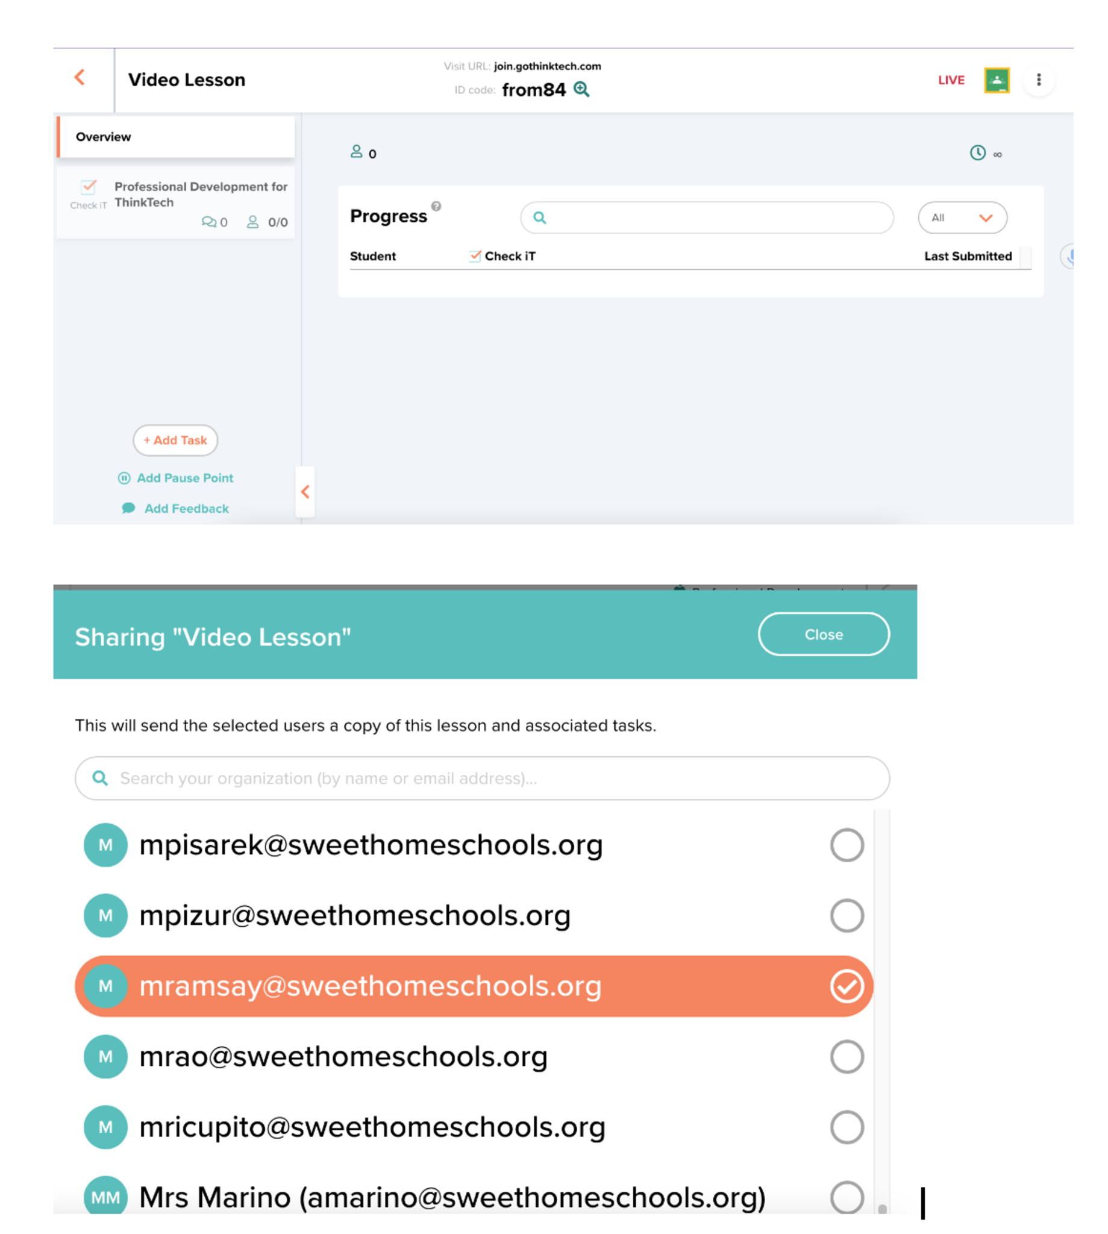
Task: Close the Sharing Video Lesson dialog
Action: tap(823, 634)
